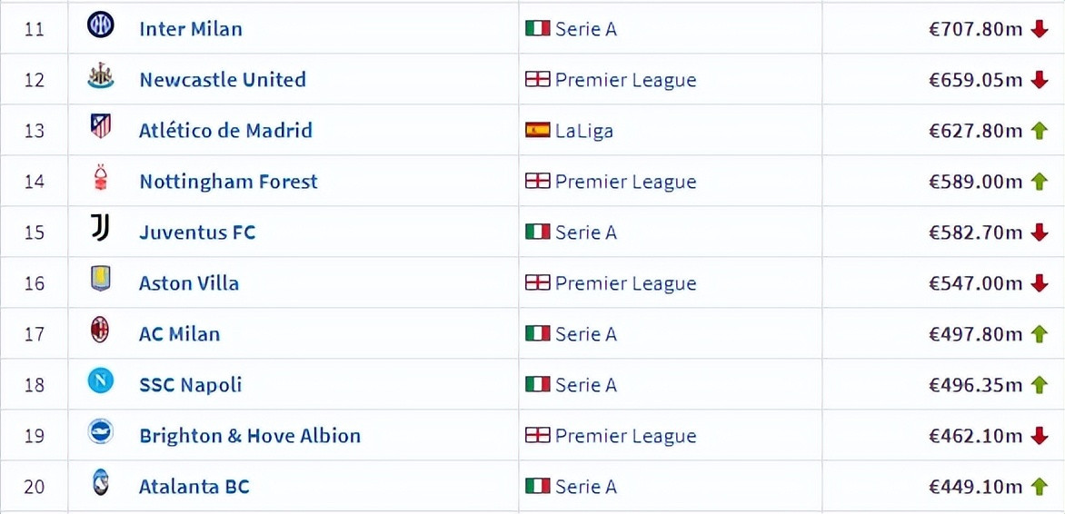Open the Inter Milan club link
1065x514 pixels.
[190, 28]
